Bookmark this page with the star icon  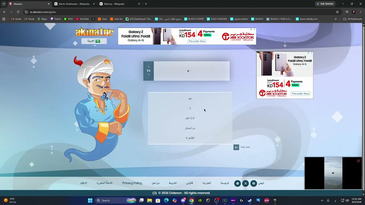click(x=337, y=12)
